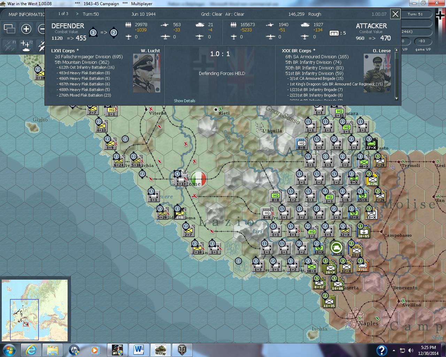Screen dimensions: 446x357
Task: Open World of Tanks taskbar icon
Action: (182, 350)
